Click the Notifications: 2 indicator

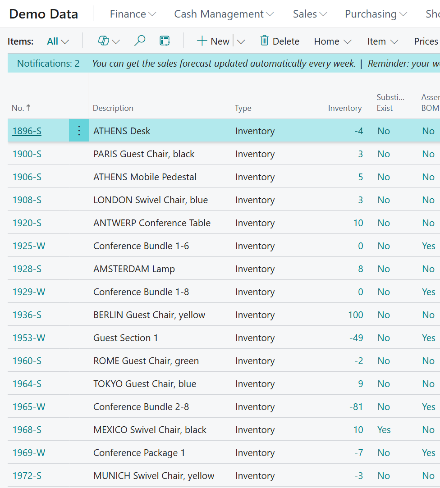point(48,63)
